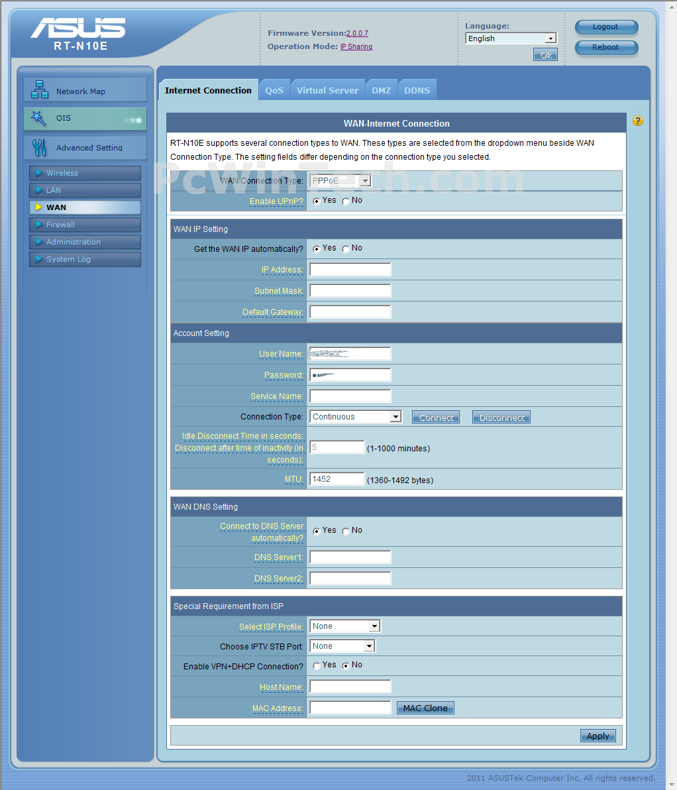Click the IP Address input field

pyautogui.click(x=350, y=270)
